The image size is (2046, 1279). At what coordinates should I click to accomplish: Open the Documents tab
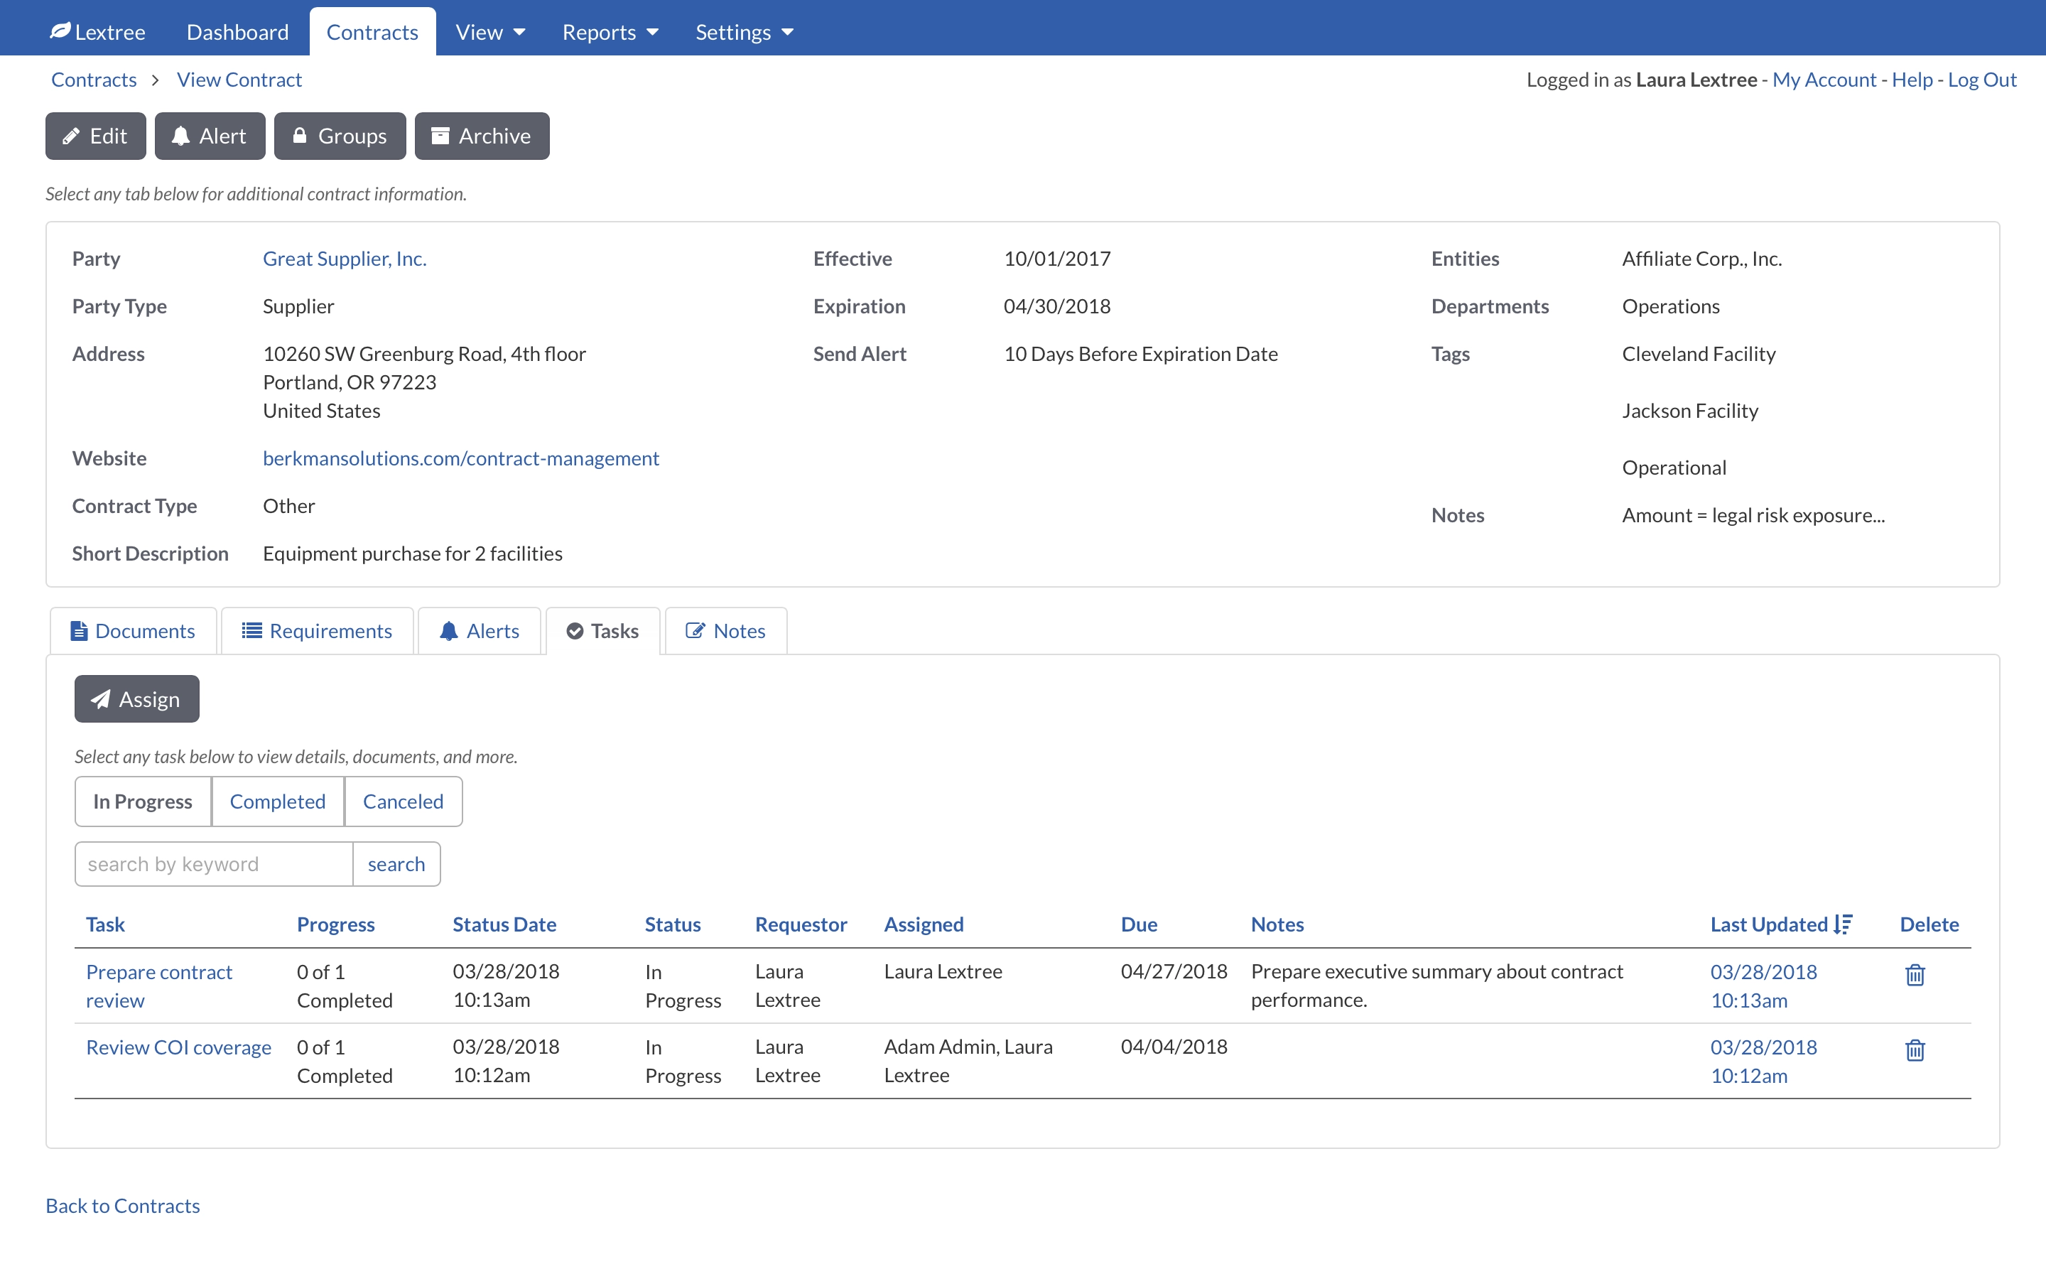(x=133, y=629)
